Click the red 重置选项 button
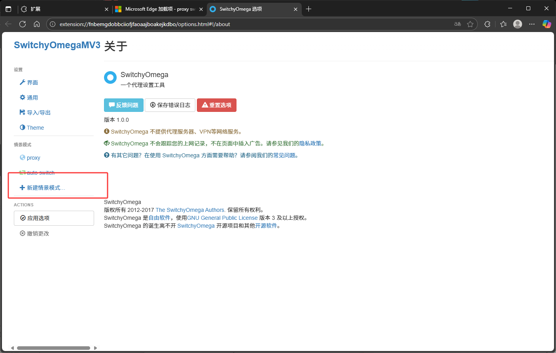The width and height of the screenshot is (556, 353). coord(217,105)
